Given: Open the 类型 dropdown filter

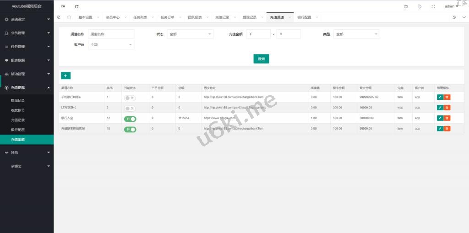Looking at the screenshot, I should [x=357, y=34].
